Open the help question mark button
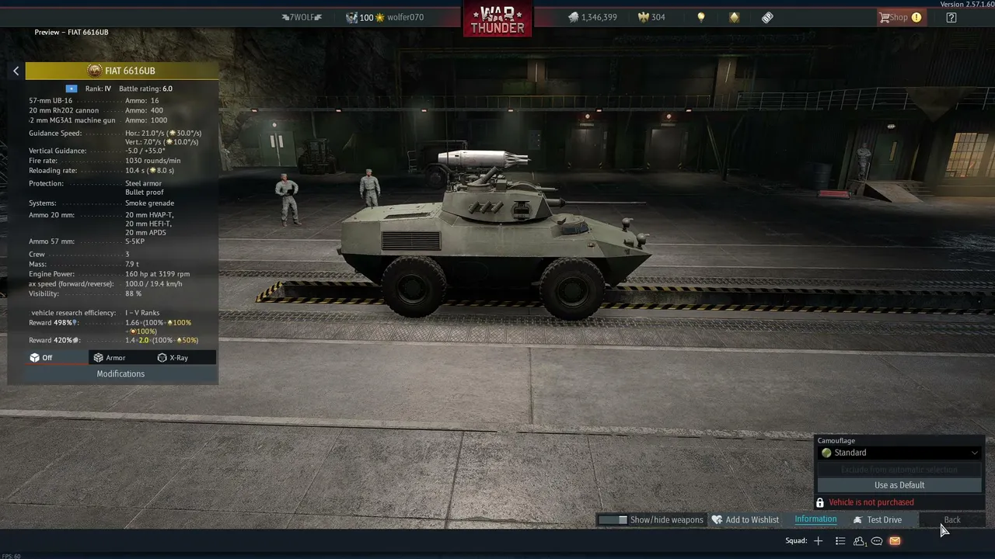Screen dimensions: 995x559 tap(951, 17)
